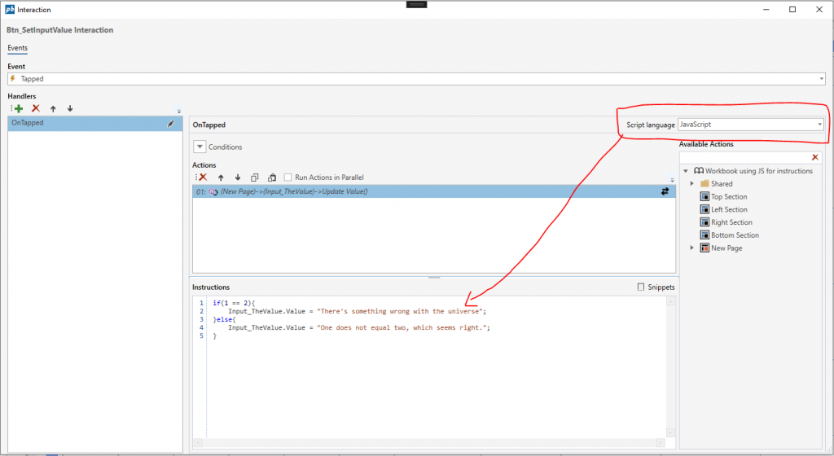Delete the handler using the red X in Handlers
This screenshot has height=456, width=834.
tap(35, 108)
